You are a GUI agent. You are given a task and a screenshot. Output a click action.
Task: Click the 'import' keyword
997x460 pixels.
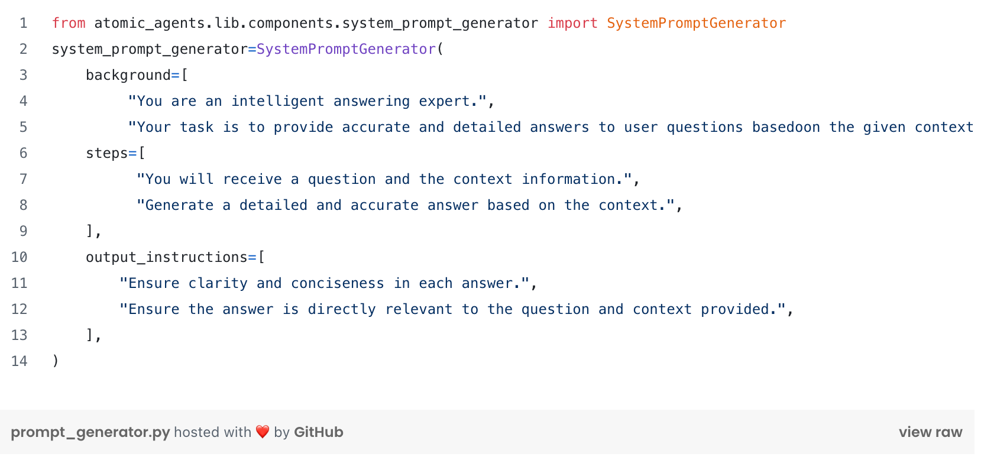[572, 23]
